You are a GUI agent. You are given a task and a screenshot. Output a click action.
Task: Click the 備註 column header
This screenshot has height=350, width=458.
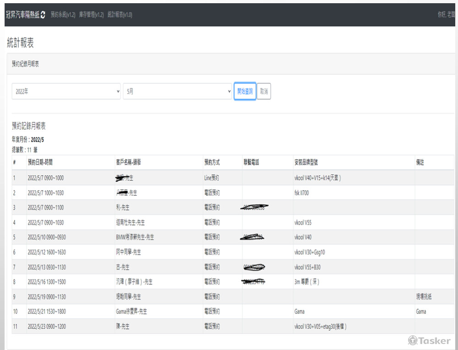(420, 163)
